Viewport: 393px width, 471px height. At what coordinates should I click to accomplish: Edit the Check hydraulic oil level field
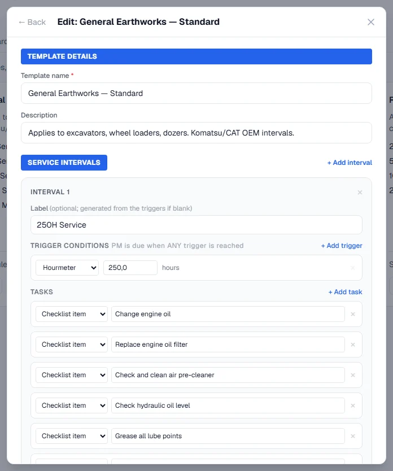228,405
